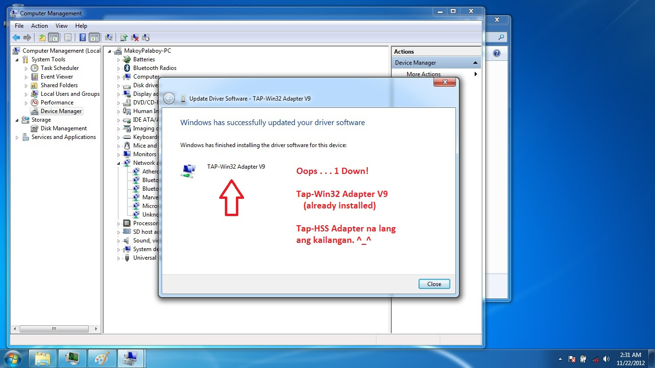This screenshot has height=368, width=655.
Task: Show hidden system tray icons
Action: pos(560,359)
